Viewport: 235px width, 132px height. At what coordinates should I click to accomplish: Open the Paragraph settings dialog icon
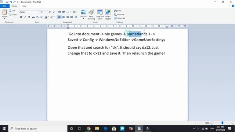click(x=76, y=17)
